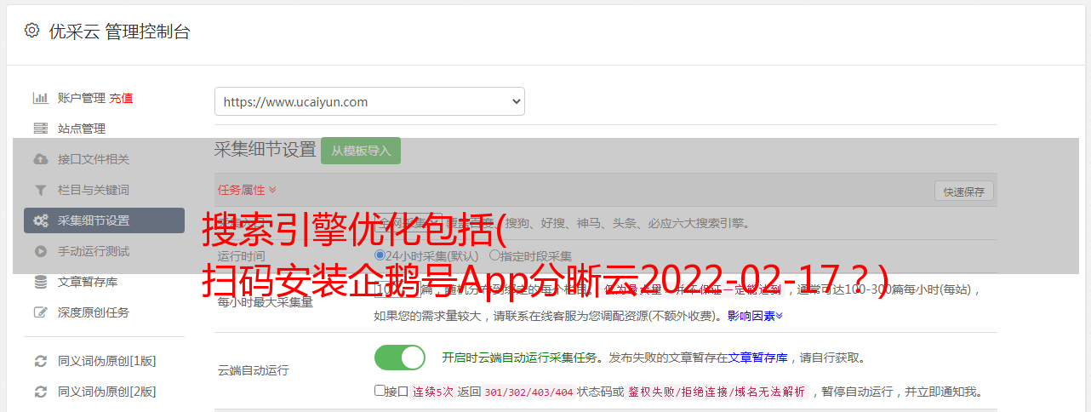The width and height of the screenshot is (1091, 412).
Task: Open the site URL dropdown https://www.ucaiyun.com
Action: pyautogui.click(x=369, y=101)
